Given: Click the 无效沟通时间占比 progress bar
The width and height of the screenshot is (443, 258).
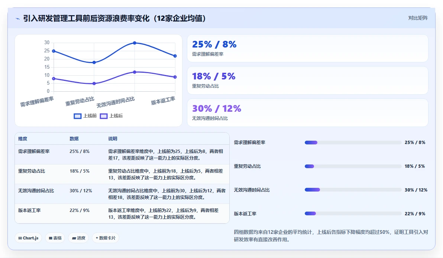Looking at the screenshot, I should pyautogui.click(x=353, y=190).
